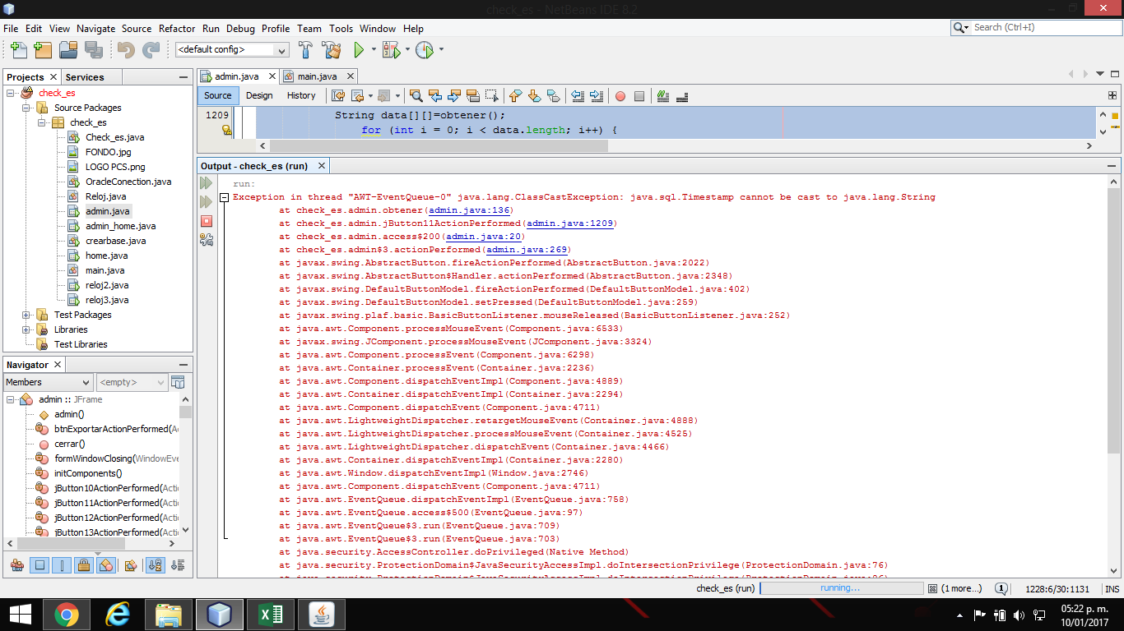Click the Debug Project toolbar icon
Image resolution: width=1124 pixels, height=631 pixels.
coord(390,50)
